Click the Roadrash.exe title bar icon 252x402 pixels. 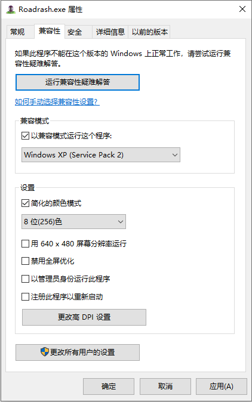[11, 10]
